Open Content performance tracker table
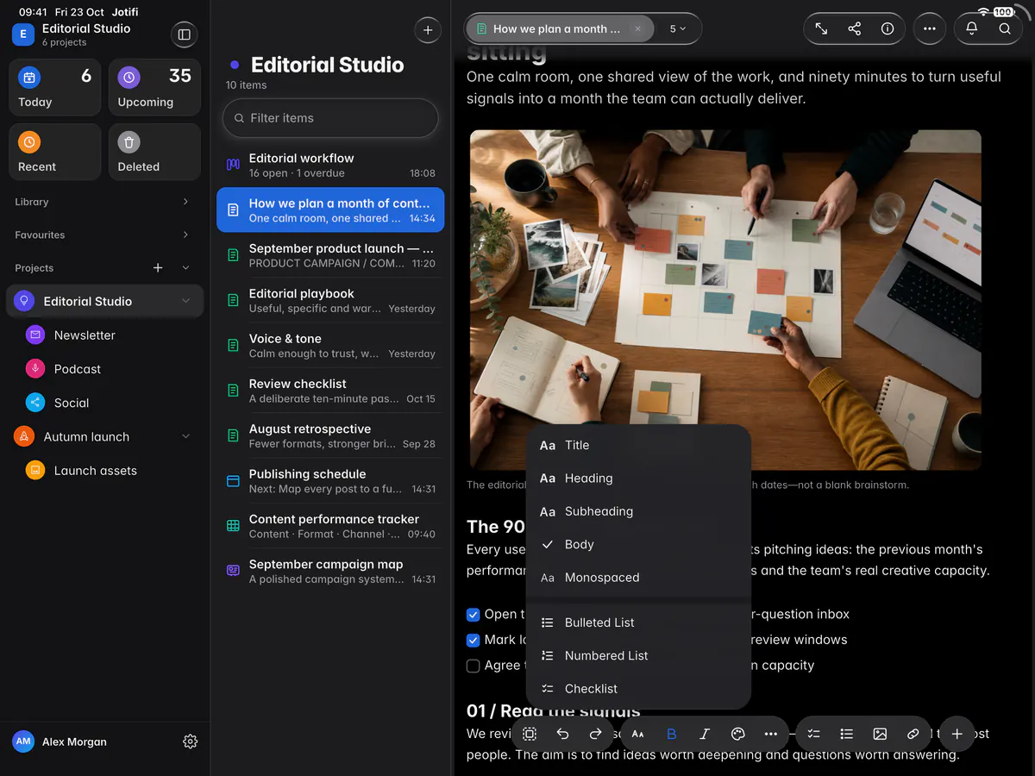 tap(330, 526)
